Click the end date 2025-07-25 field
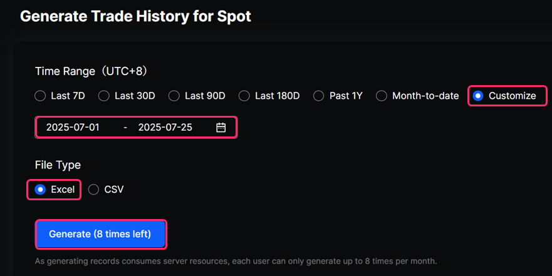Image resolution: width=552 pixels, height=276 pixels. coord(165,127)
